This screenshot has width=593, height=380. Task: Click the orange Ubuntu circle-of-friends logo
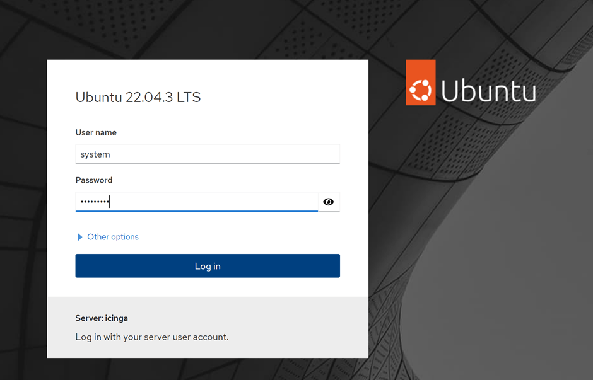point(421,83)
